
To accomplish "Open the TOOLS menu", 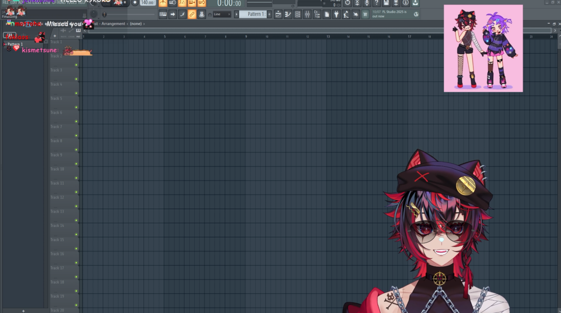I will (72, 2).
